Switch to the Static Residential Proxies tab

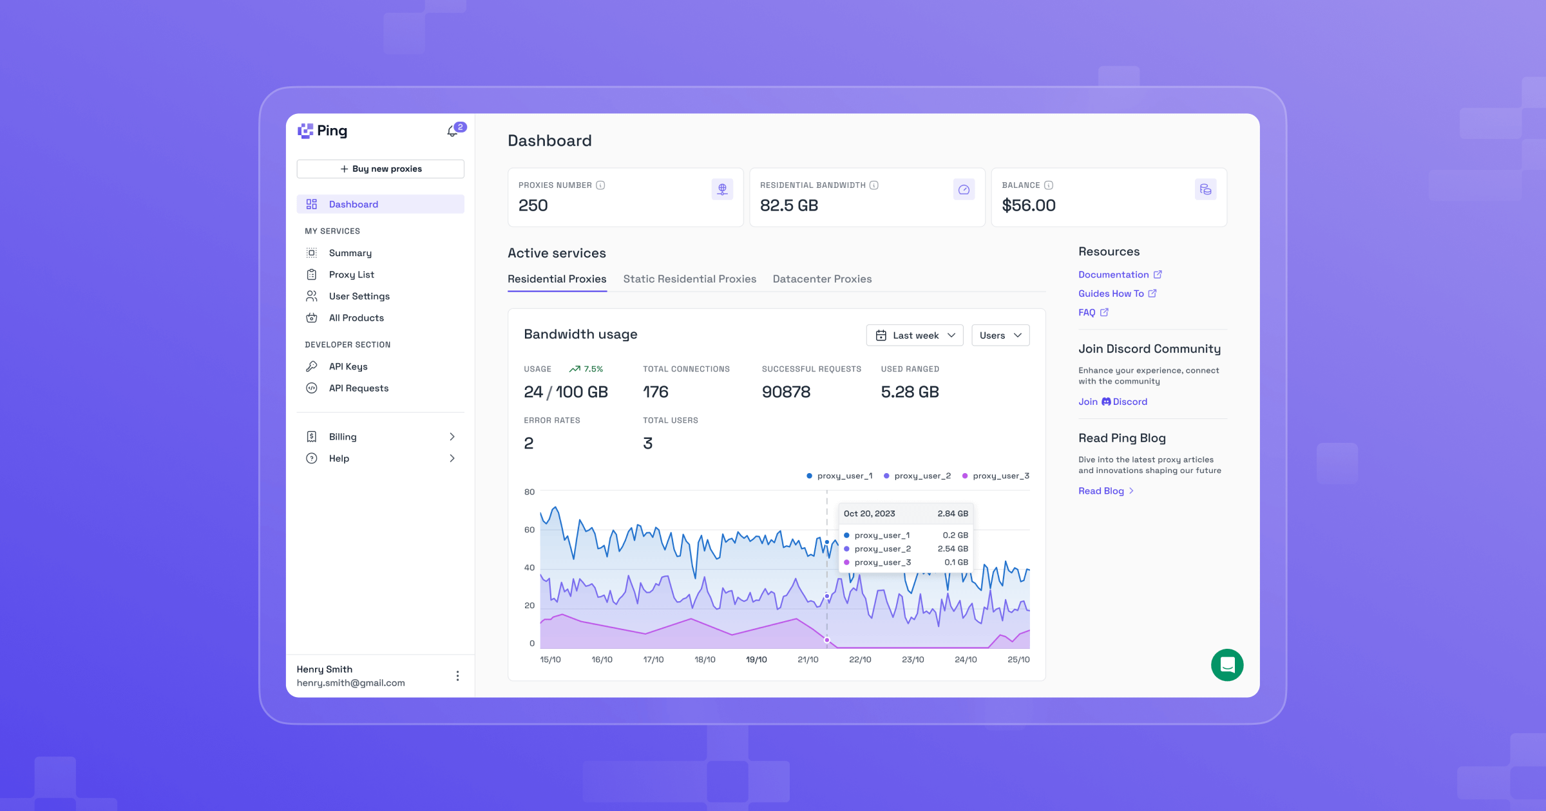(689, 279)
